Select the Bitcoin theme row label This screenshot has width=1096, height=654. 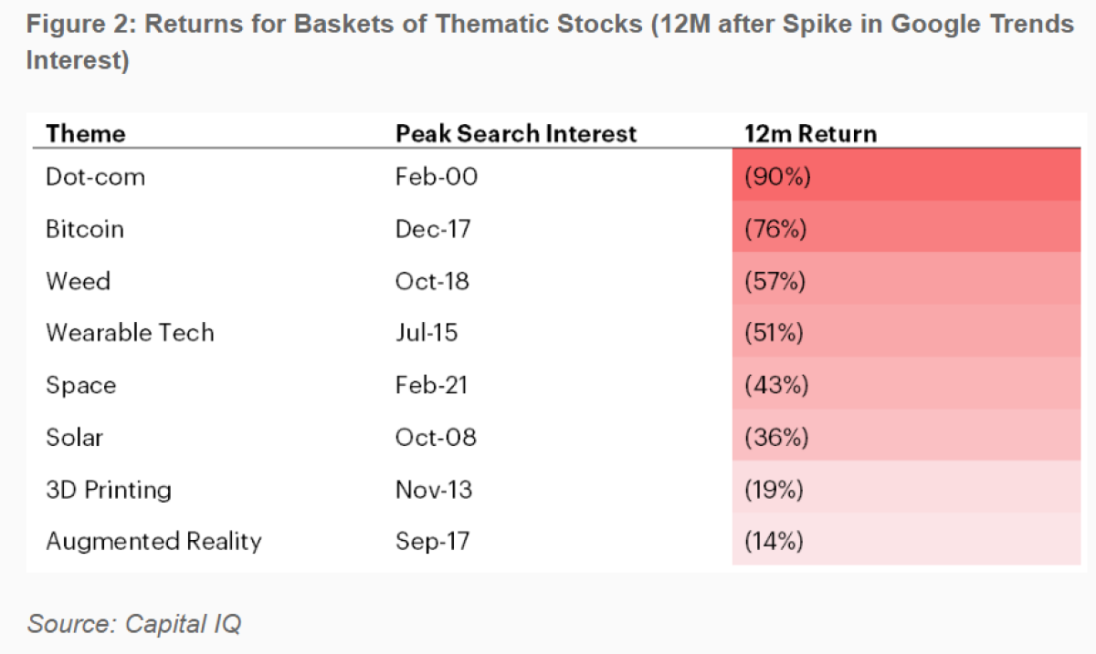coord(85,229)
